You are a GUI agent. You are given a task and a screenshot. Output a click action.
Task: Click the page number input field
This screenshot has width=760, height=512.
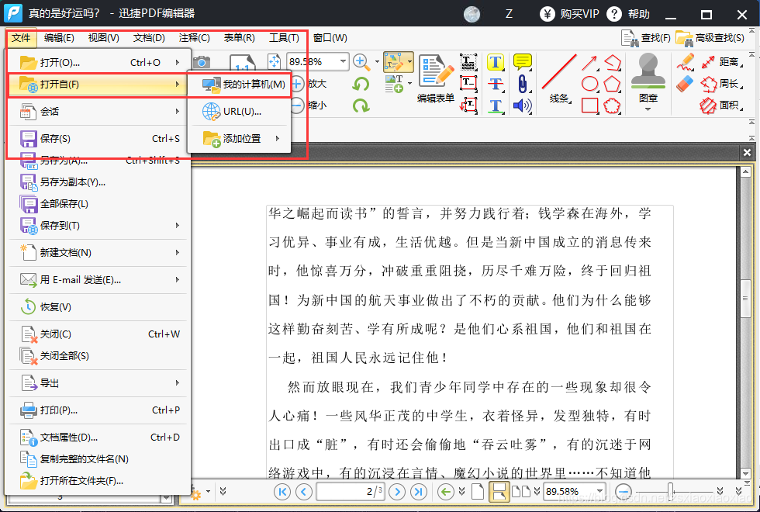coord(350,492)
